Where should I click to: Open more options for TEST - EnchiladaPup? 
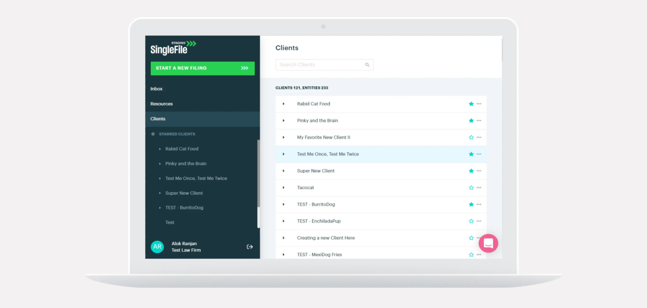tap(479, 221)
